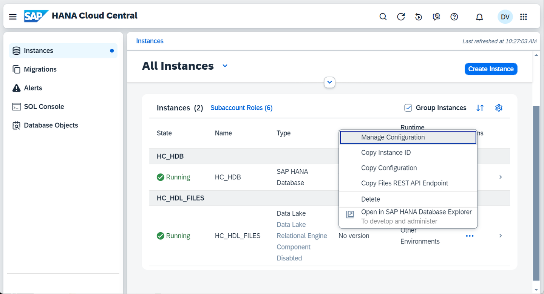Click the Instances (2) table title

(180, 108)
